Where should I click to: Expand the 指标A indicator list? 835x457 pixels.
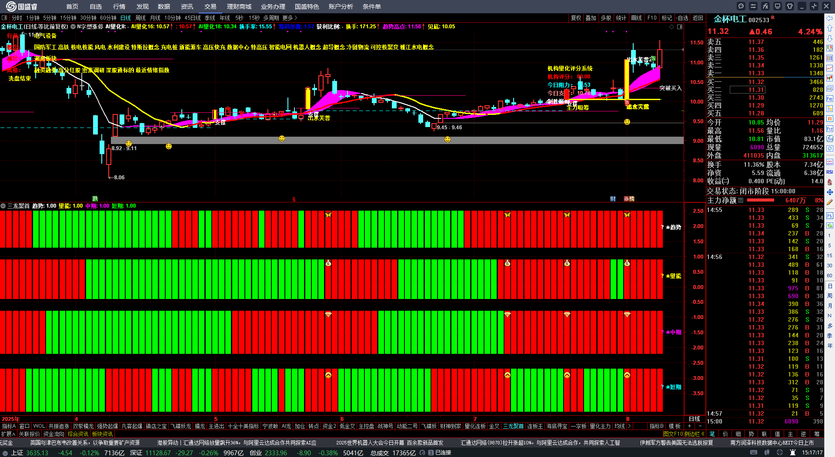pyautogui.click(x=9, y=426)
